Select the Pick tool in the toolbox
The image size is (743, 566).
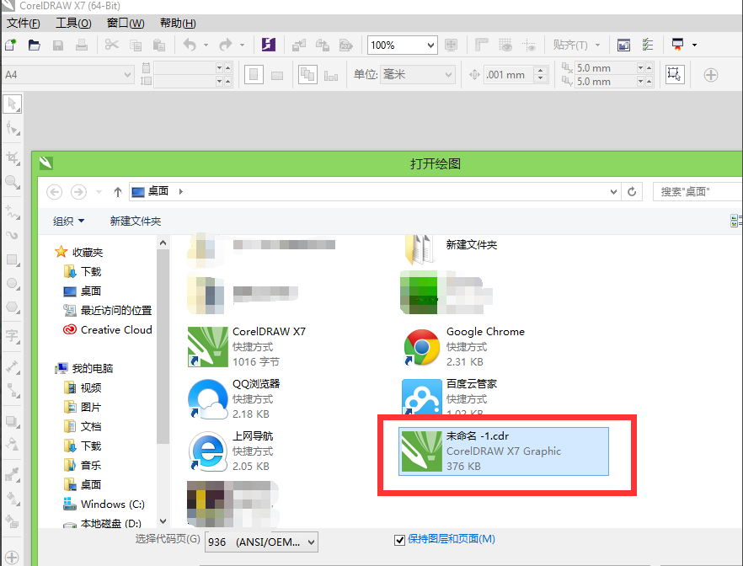13,104
